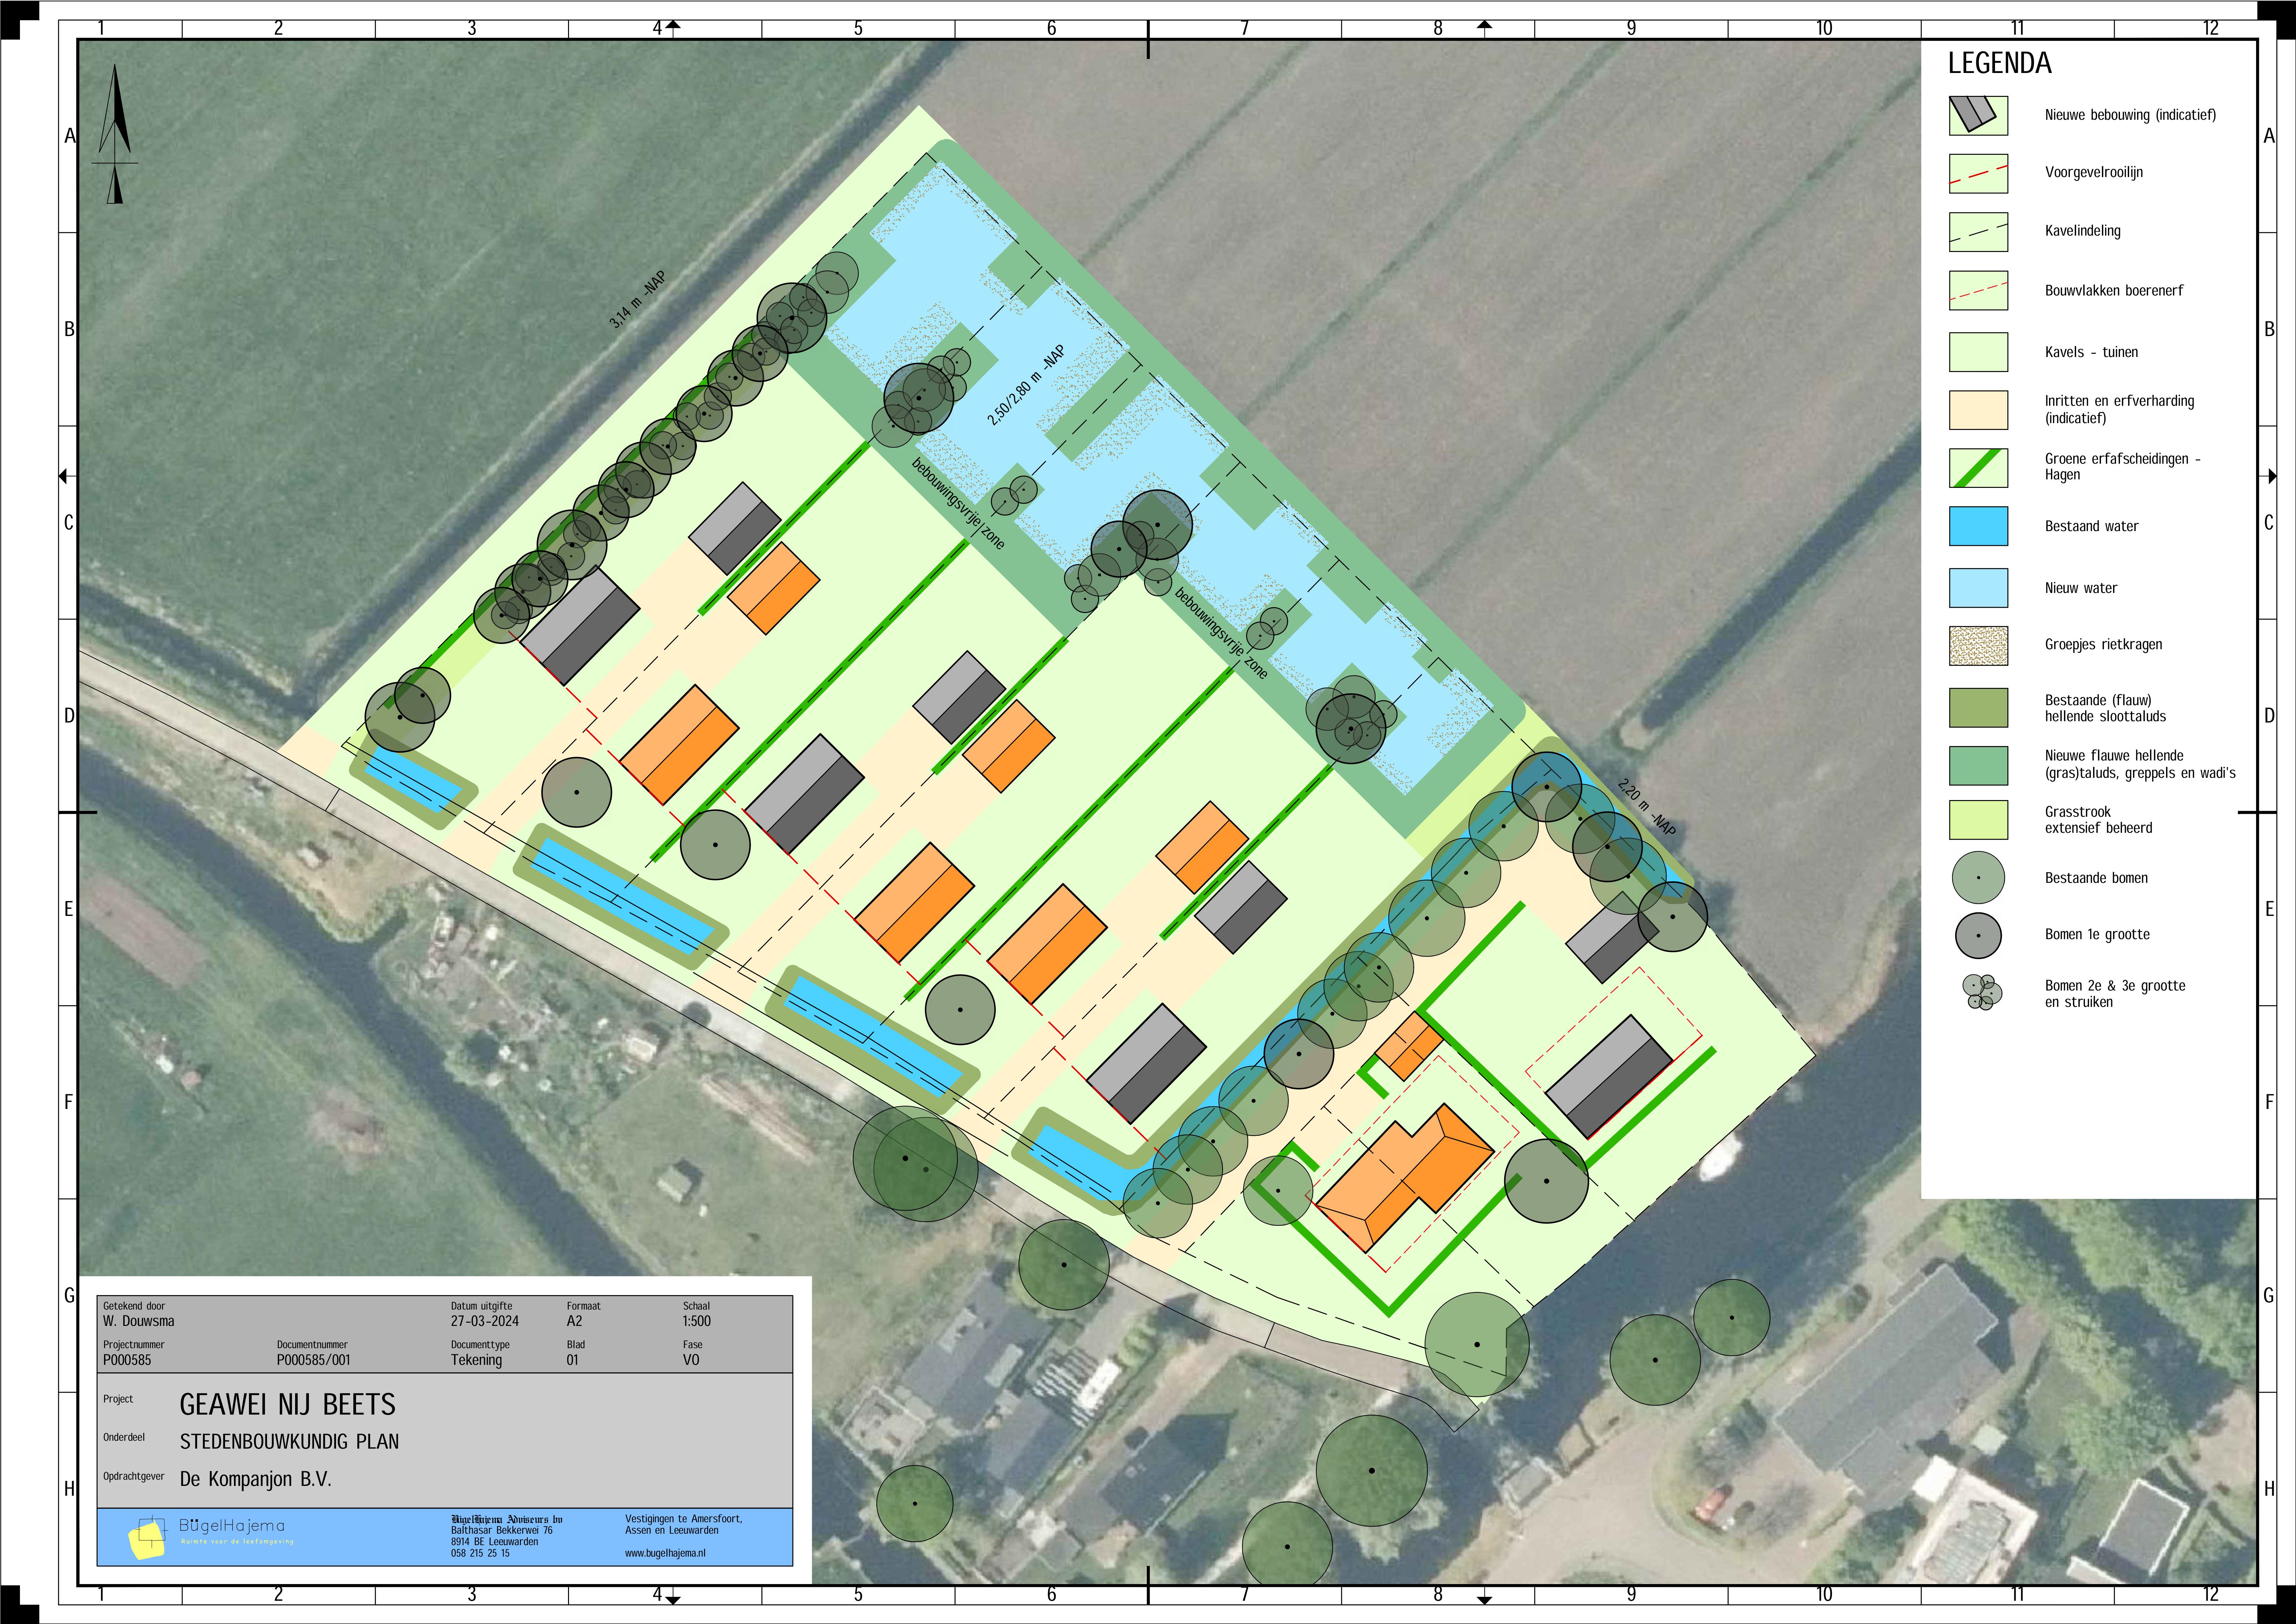Viewport: 2296px width, 1624px height.
Task: Click the Groepjes rietkragen legend label
Action: point(2103,645)
